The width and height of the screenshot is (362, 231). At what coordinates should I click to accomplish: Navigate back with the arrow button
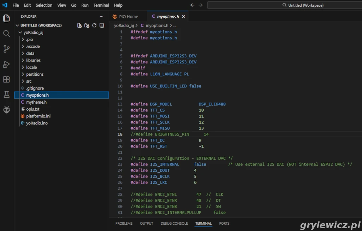(x=192, y=5)
